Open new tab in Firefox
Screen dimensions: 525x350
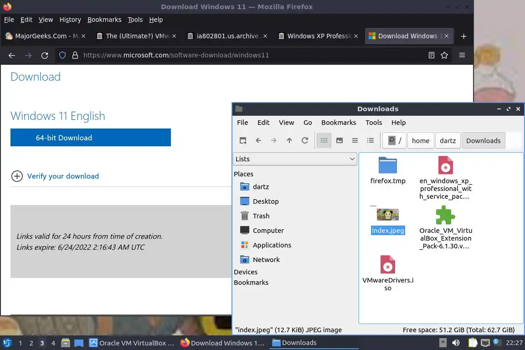point(463,36)
